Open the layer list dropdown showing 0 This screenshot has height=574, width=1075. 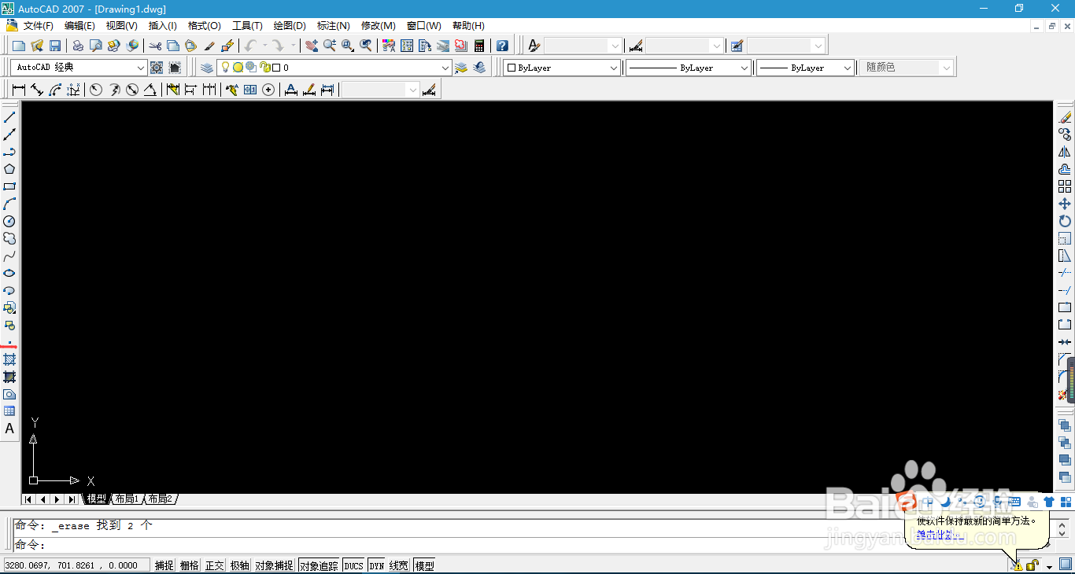coord(445,68)
